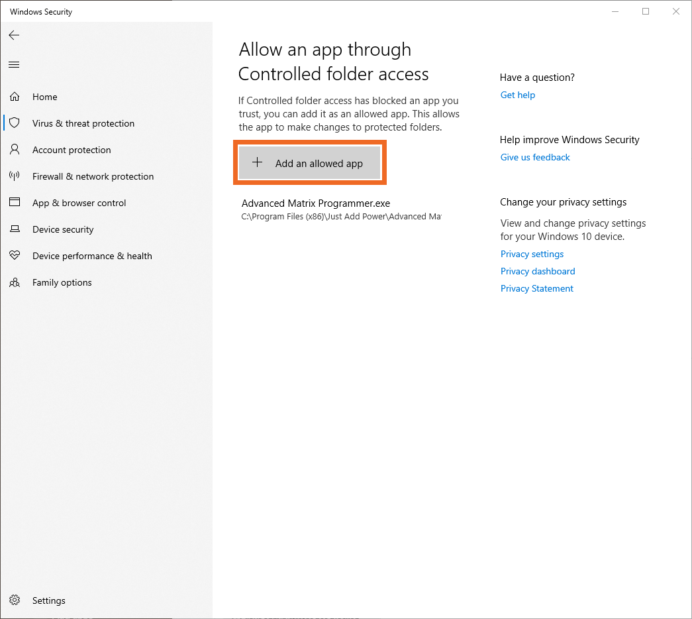Open Device security section
This screenshot has width=692, height=619.
(x=63, y=229)
